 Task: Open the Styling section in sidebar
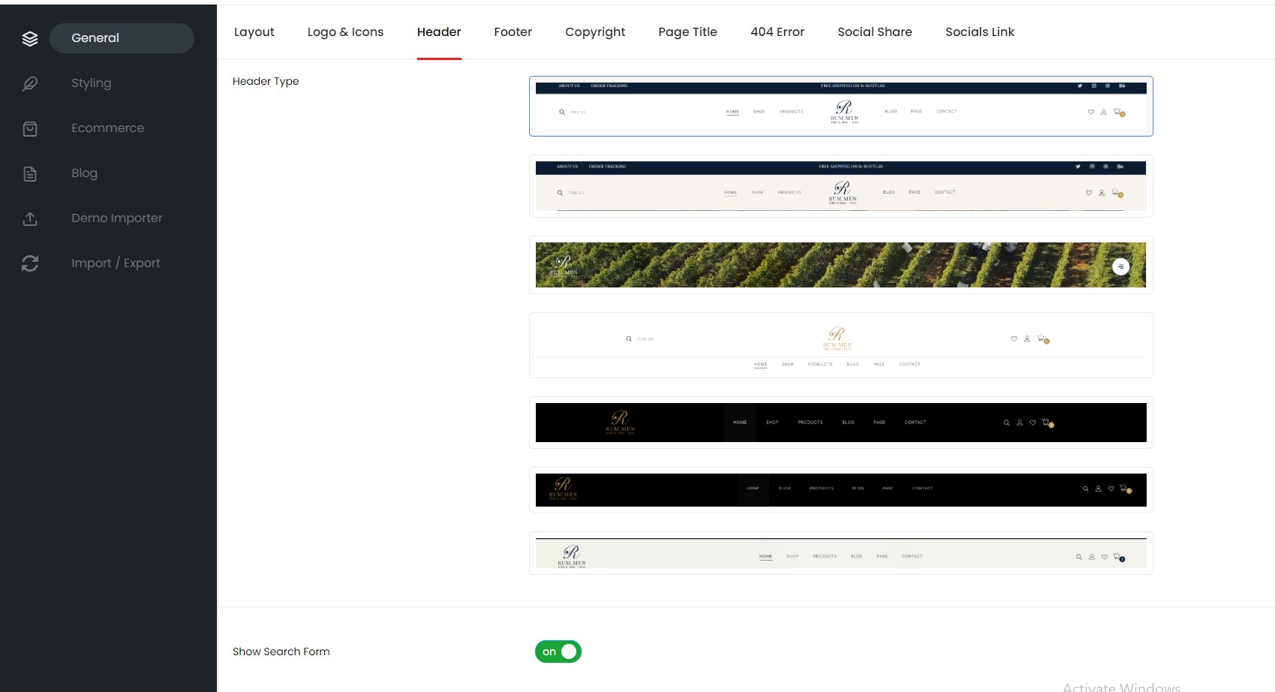pyautogui.click(x=92, y=83)
